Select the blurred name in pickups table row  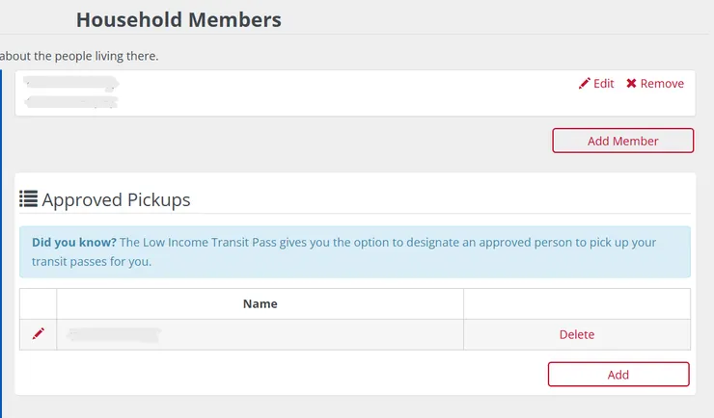tap(114, 334)
